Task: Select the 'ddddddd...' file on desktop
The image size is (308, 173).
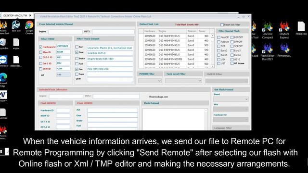Action: coord(16,61)
